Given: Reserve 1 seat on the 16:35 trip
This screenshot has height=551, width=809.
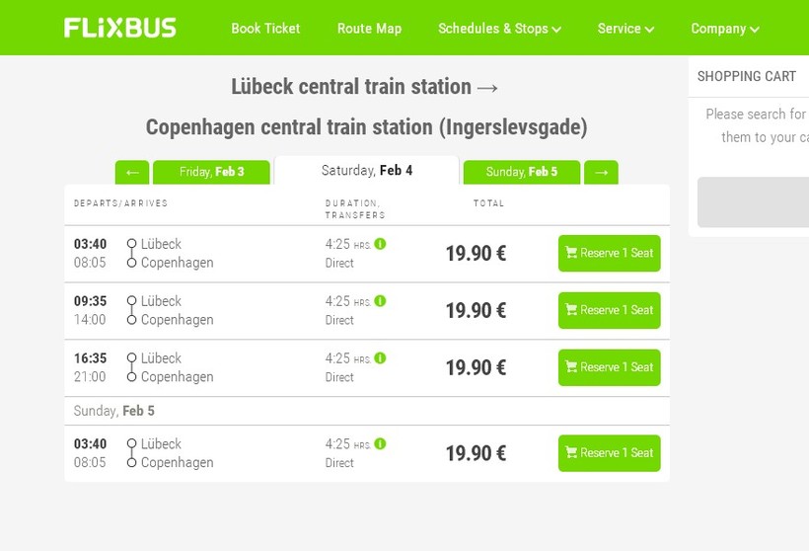Looking at the screenshot, I should (609, 368).
